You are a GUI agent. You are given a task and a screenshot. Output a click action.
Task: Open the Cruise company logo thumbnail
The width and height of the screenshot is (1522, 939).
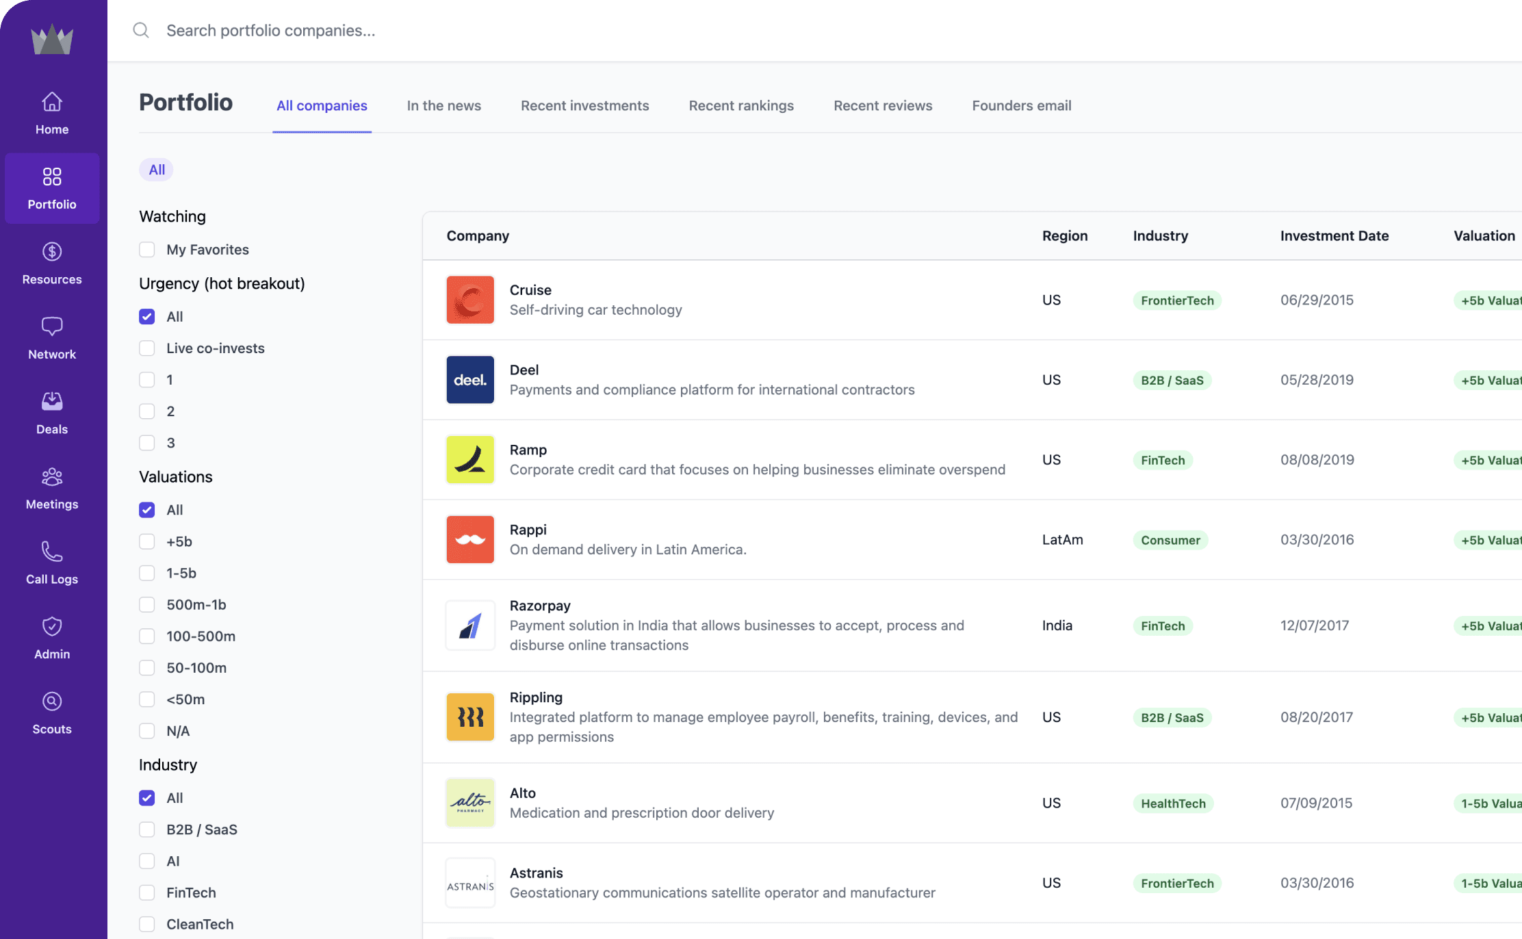pyautogui.click(x=470, y=300)
